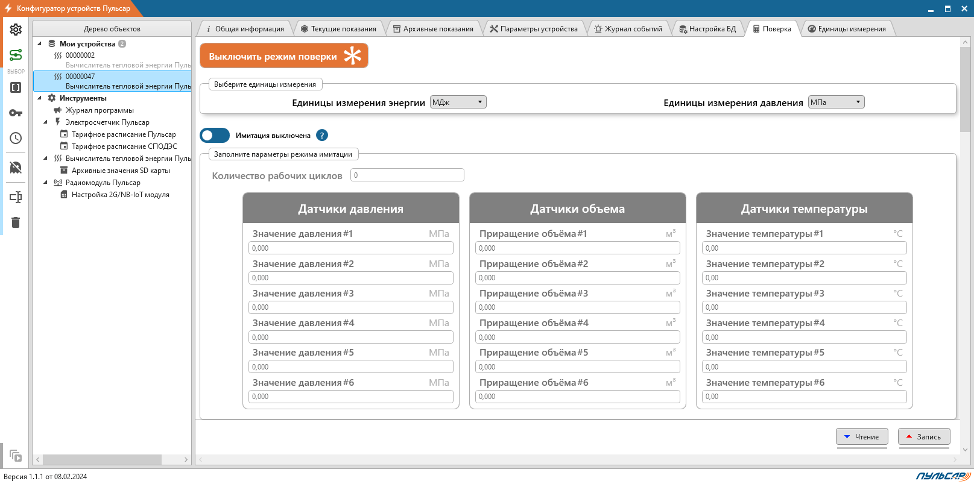Toggle the Имитация выключена switch
Viewport: 974px width, 484px height.
215,136
